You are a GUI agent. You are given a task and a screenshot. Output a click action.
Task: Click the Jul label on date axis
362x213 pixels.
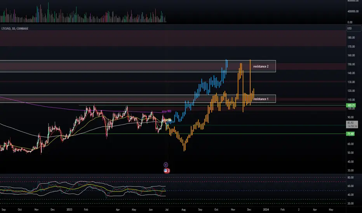click(167, 210)
